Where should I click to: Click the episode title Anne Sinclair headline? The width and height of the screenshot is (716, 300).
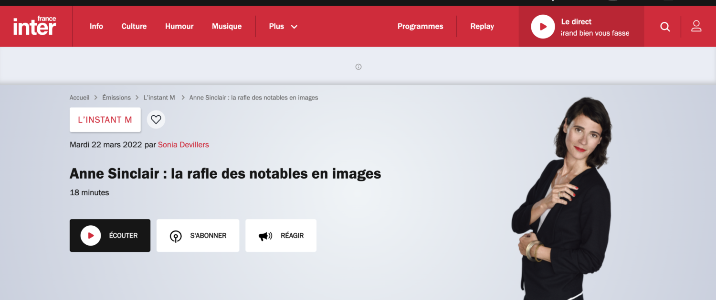click(225, 173)
